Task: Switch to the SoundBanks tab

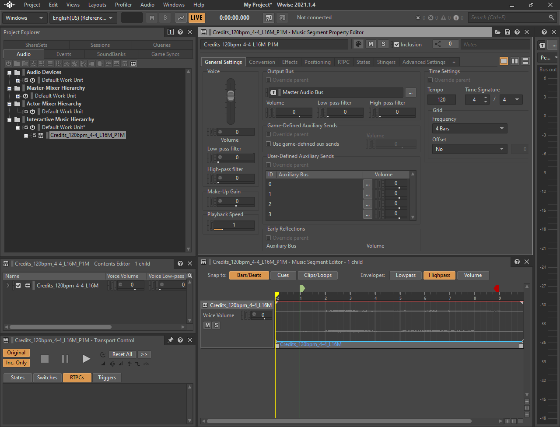Action: point(111,54)
